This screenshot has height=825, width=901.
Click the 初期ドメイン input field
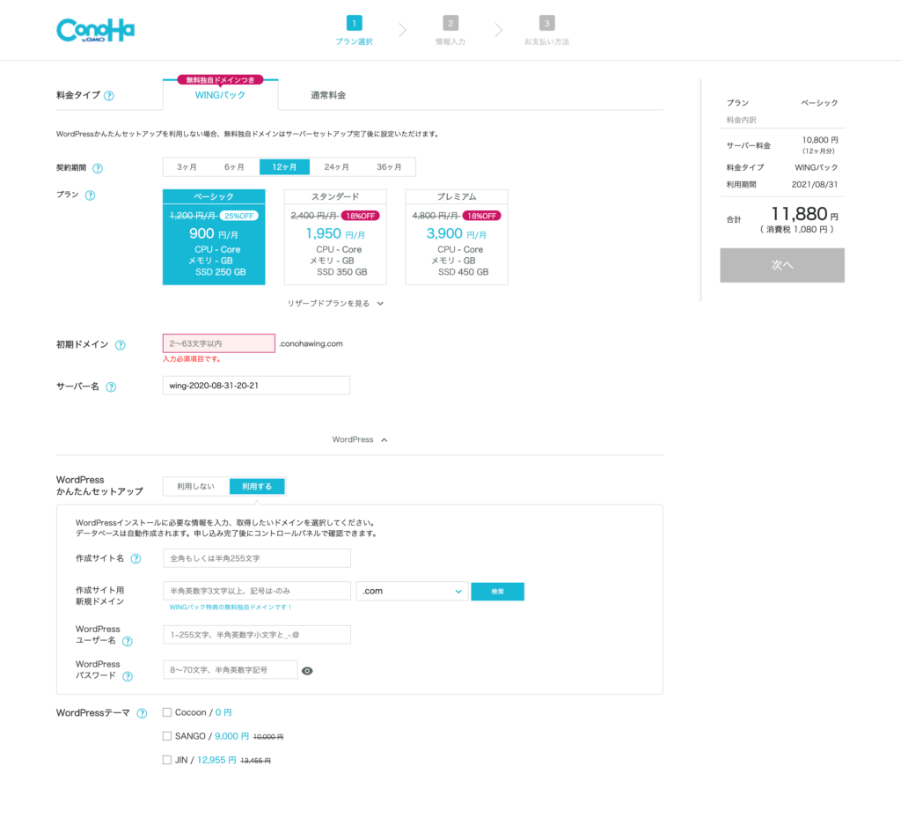[219, 343]
